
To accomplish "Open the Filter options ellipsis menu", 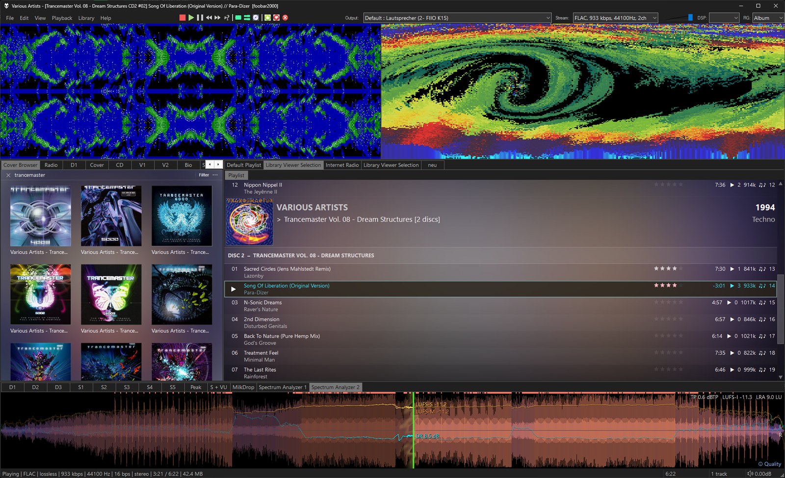I will 215,175.
